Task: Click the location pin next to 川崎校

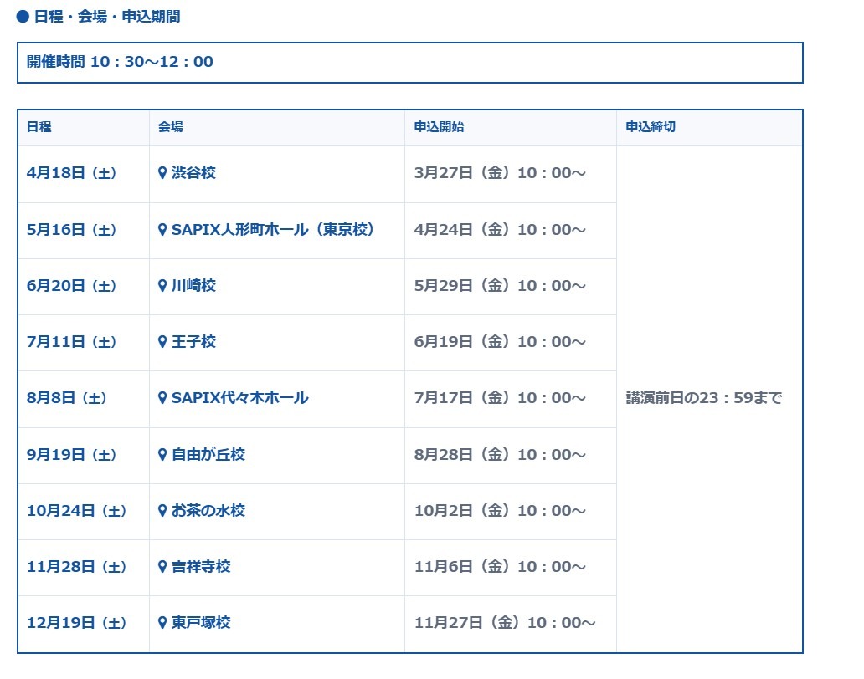Action: tap(162, 286)
